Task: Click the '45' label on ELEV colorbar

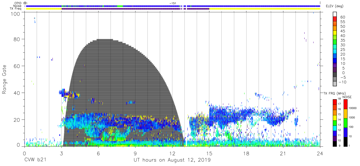Action: pos(343,31)
